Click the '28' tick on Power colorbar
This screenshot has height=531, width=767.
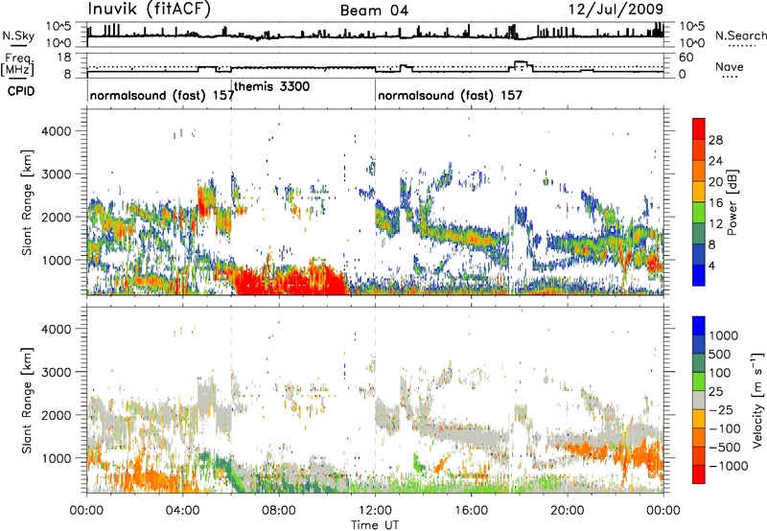[715, 140]
